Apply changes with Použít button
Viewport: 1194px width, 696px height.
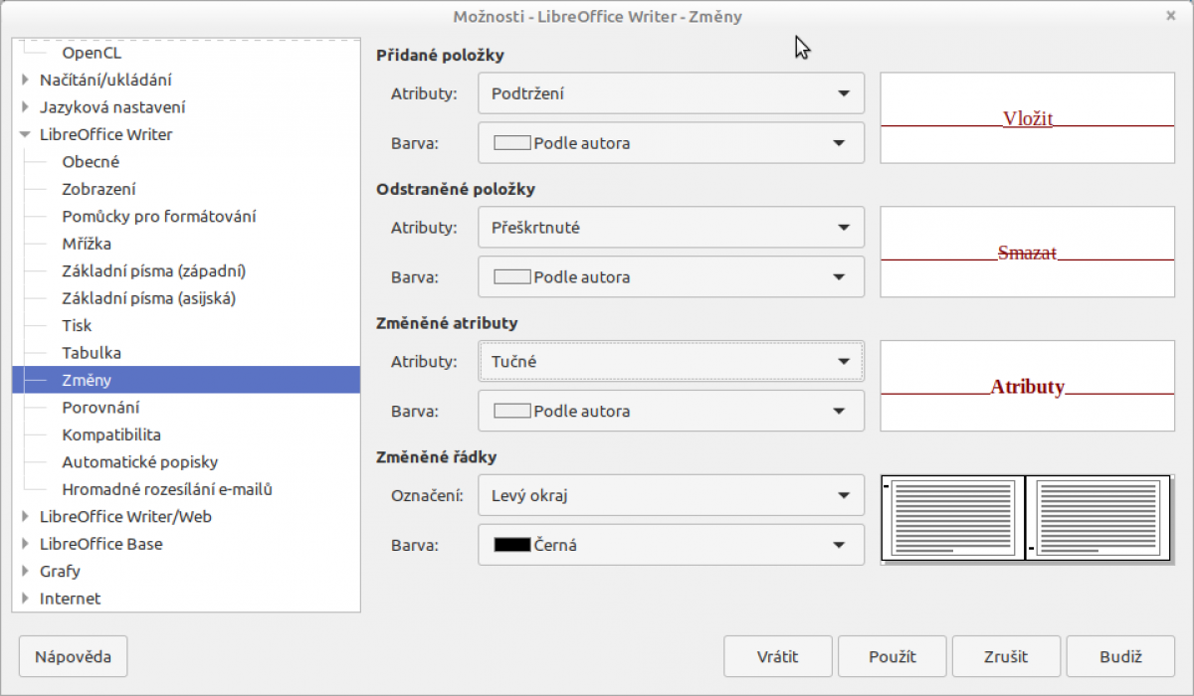(x=893, y=656)
